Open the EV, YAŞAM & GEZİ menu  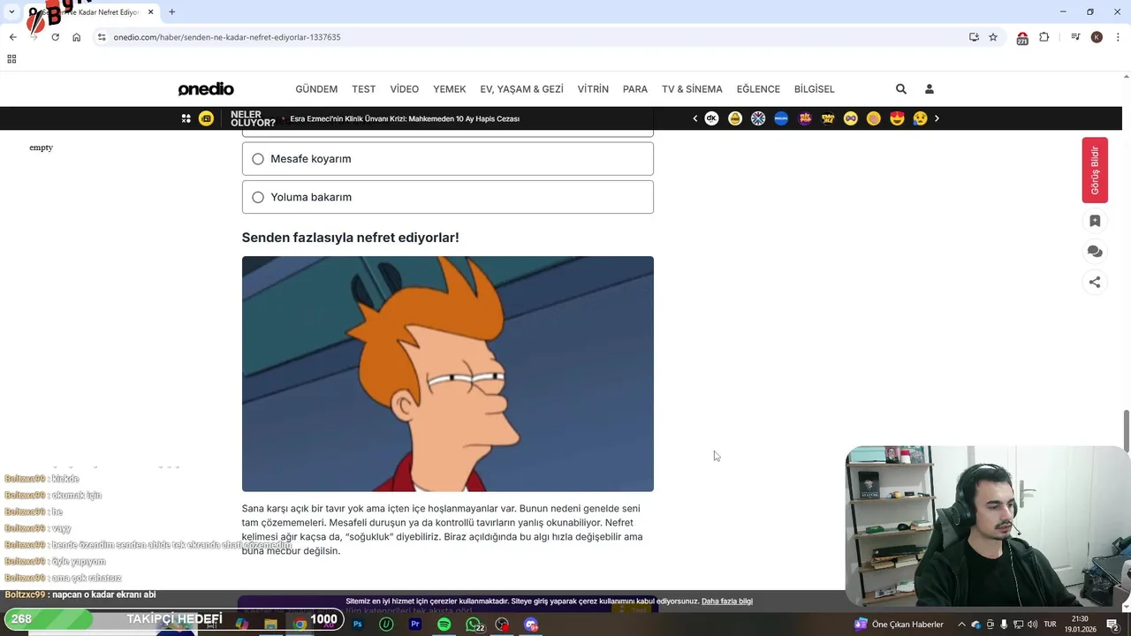point(521,89)
